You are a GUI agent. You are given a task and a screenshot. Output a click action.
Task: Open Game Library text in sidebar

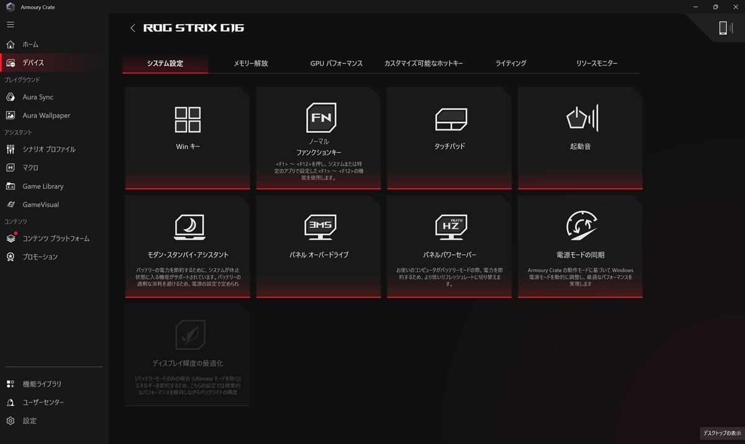pyautogui.click(x=43, y=186)
